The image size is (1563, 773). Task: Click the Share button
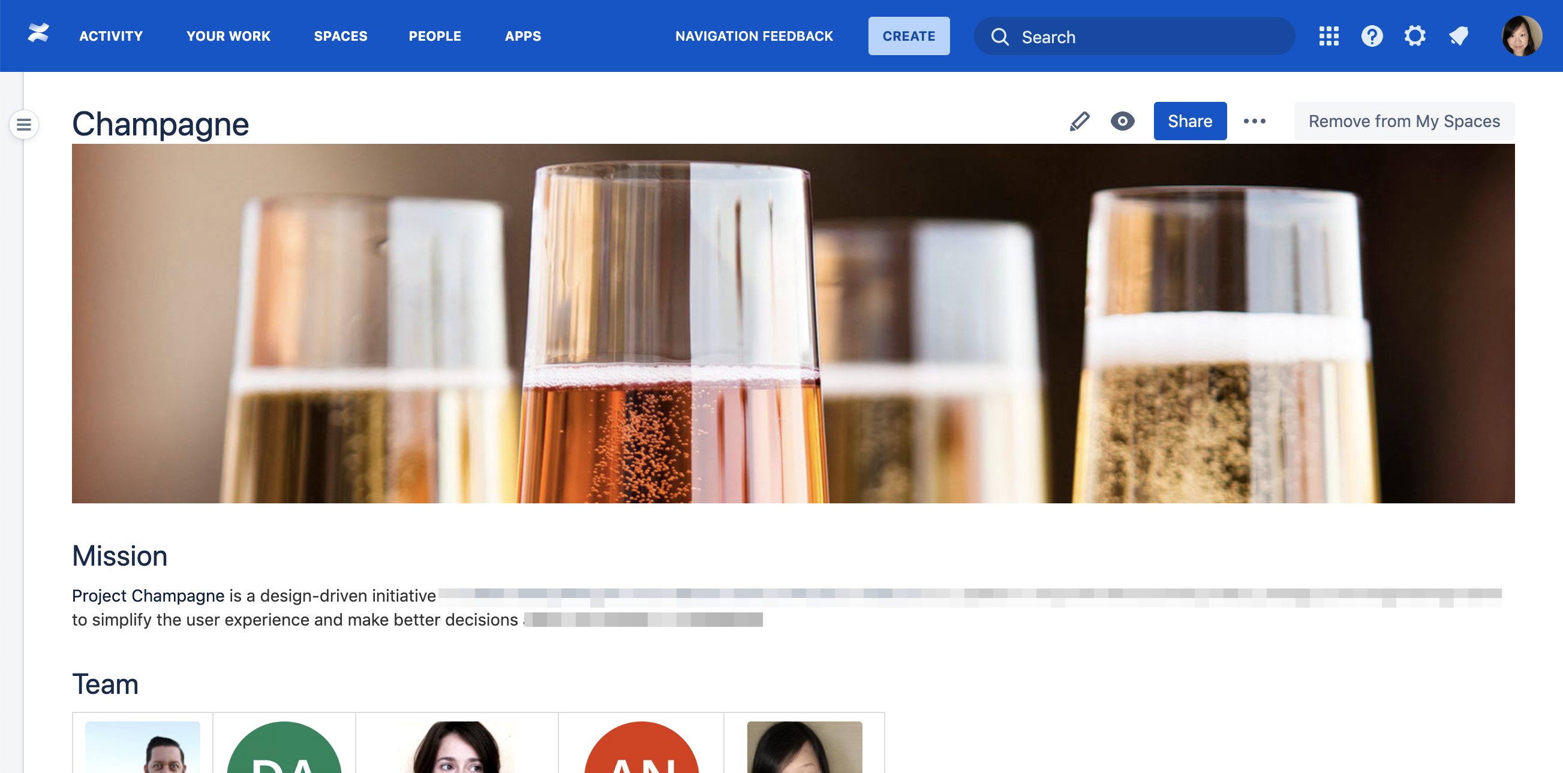1189,121
